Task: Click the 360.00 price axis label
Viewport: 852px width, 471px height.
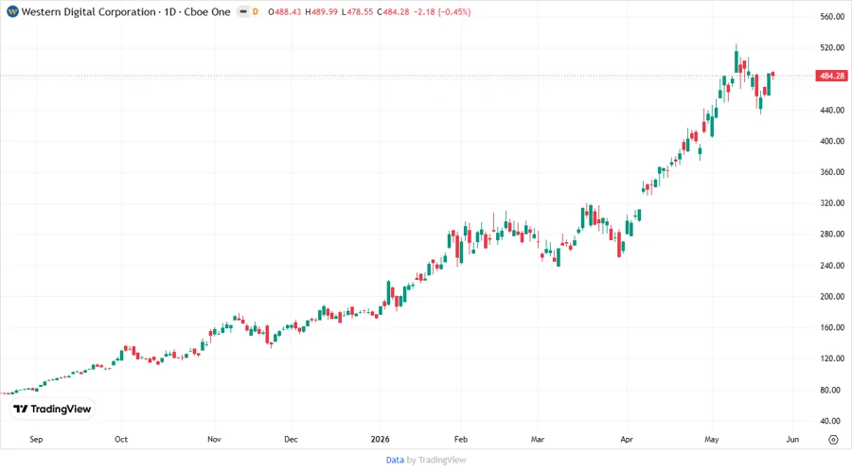Action: tap(832, 172)
